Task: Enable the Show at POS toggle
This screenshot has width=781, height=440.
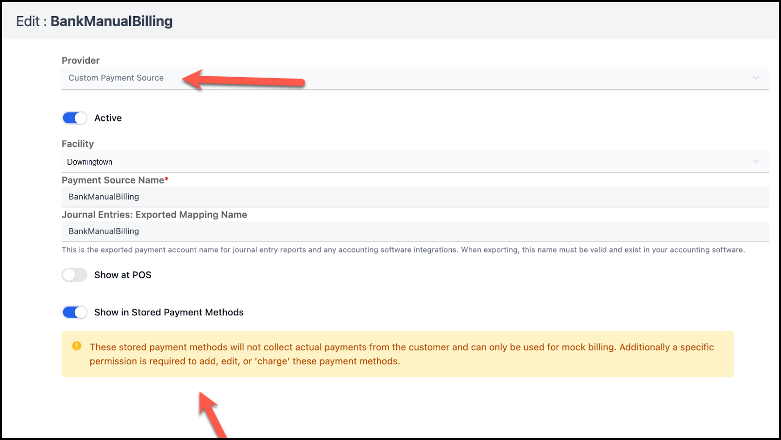Action: 74,275
